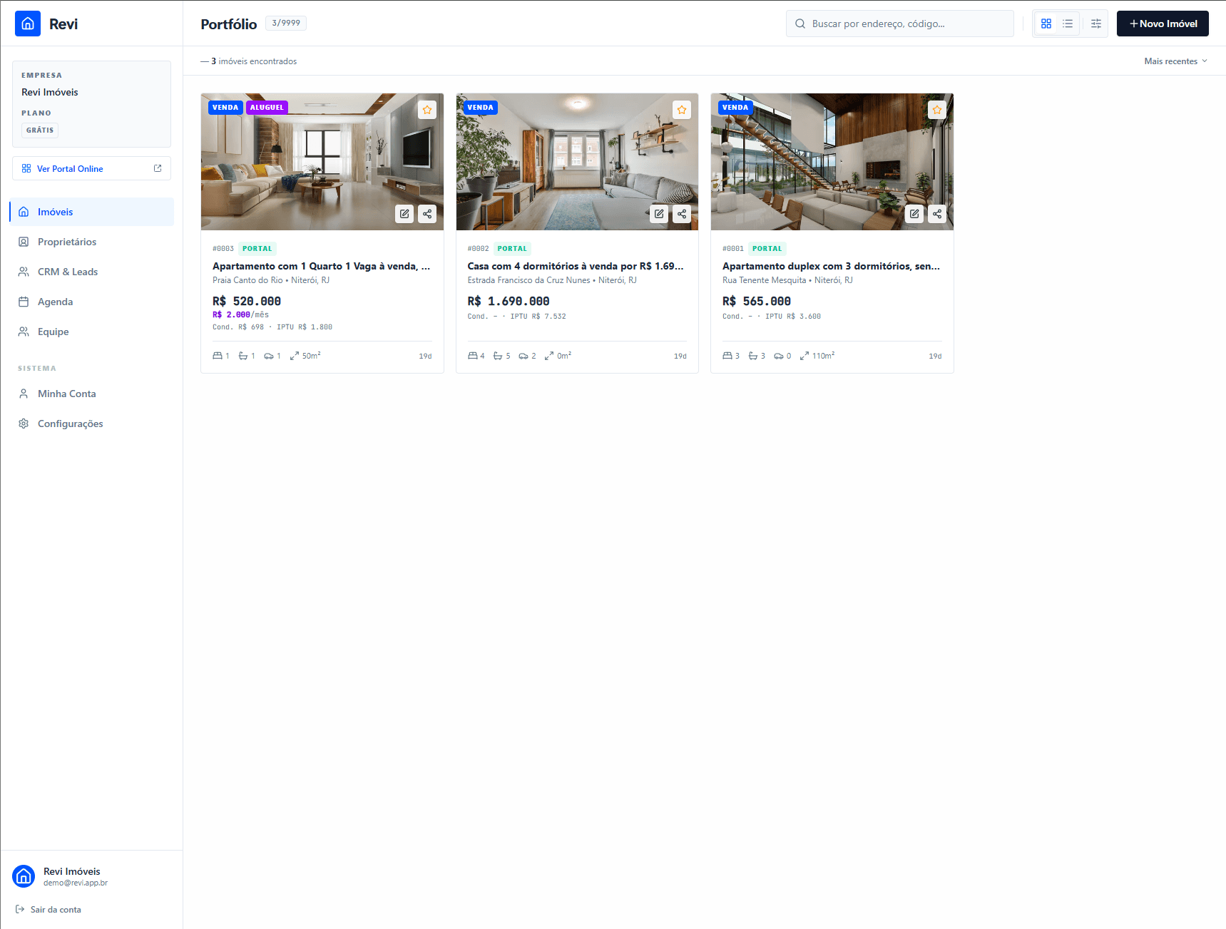Select Sair da conta
This screenshot has height=929, width=1226.
tap(55, 910)
